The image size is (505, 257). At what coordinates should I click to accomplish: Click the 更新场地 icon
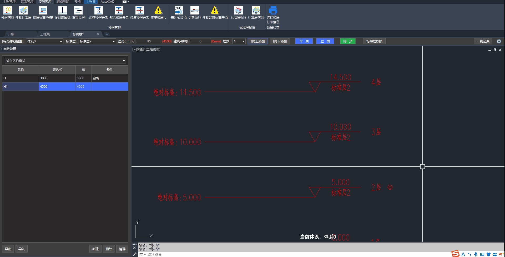[x=194, y=11]
